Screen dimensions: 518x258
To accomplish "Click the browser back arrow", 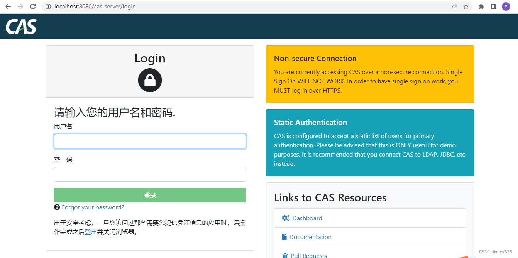I will pyautogui.click(x=8, y=7).
